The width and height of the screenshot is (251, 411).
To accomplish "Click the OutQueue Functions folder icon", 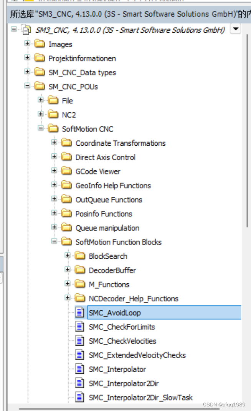I will point(66,199).
